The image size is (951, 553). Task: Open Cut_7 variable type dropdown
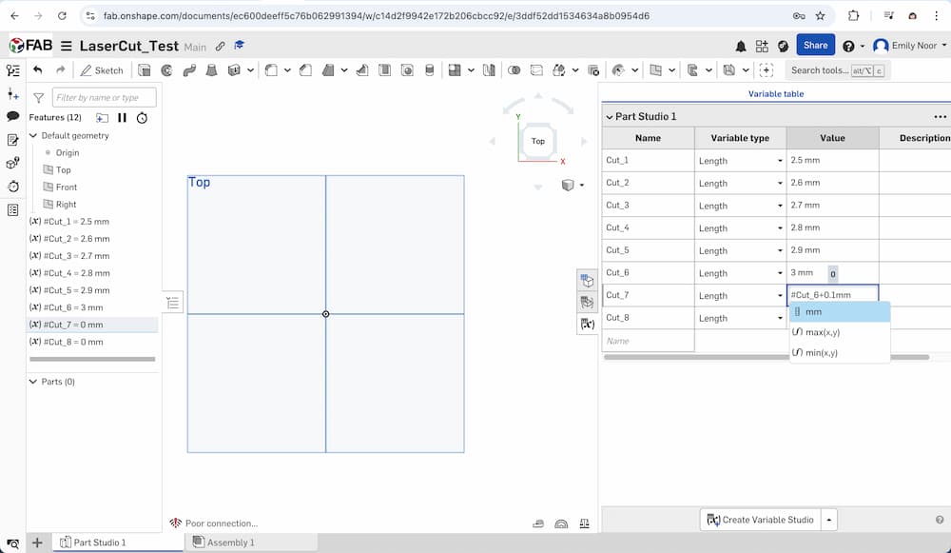780,296
